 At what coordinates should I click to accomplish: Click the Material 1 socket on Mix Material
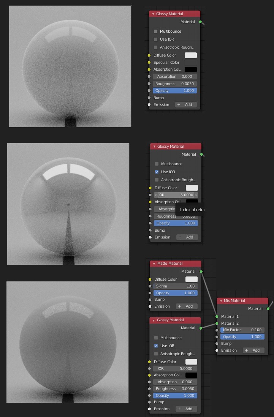click(217, 316)
